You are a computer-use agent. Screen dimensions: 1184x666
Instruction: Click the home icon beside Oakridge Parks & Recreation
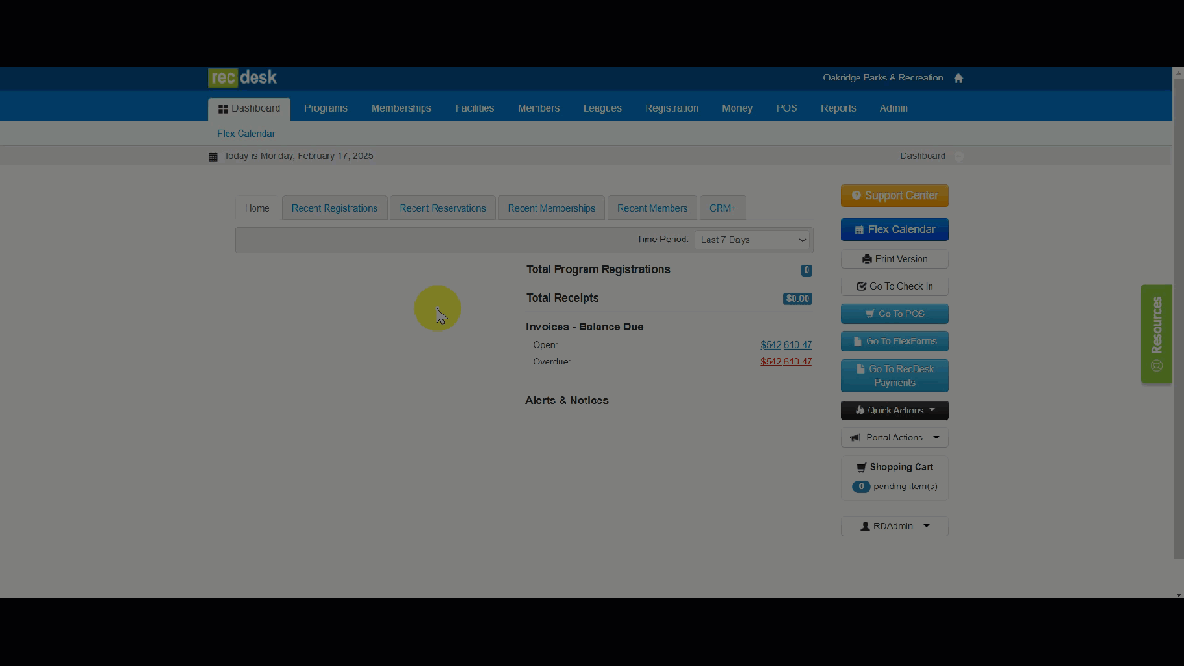click(x=958, y=79)
